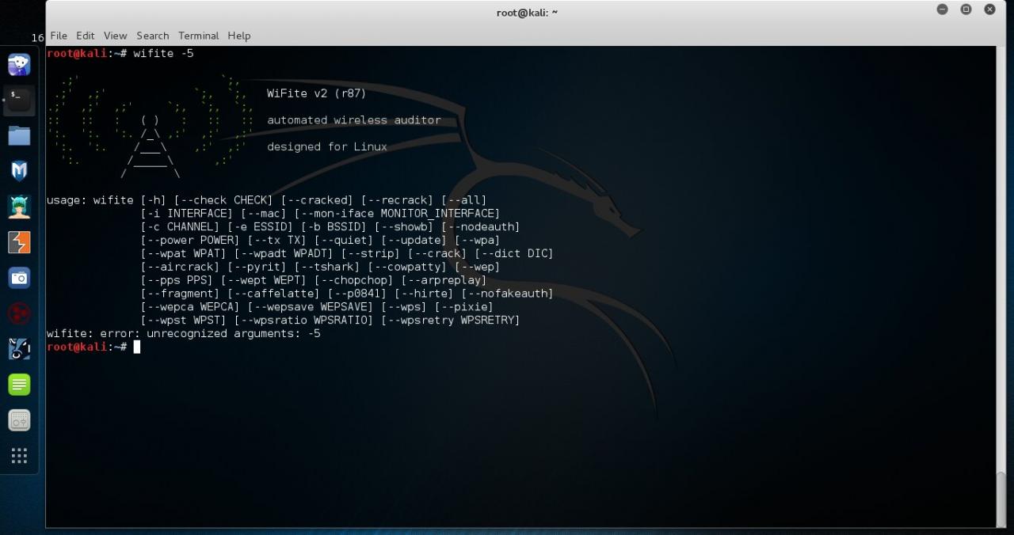Open the green Leafpad notes icon
The height and width of the screenshot is (535, 1014).
(x=19, y=385)
